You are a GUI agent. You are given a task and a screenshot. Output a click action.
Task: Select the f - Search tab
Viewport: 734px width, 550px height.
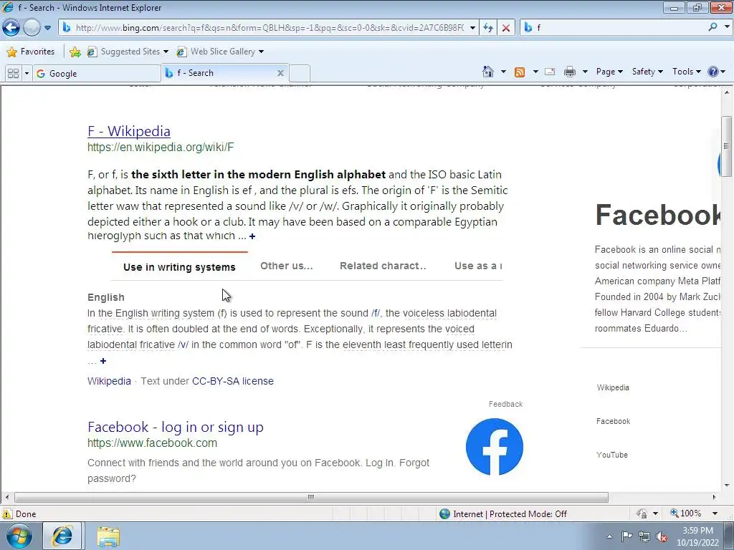(x=220, y=73)
